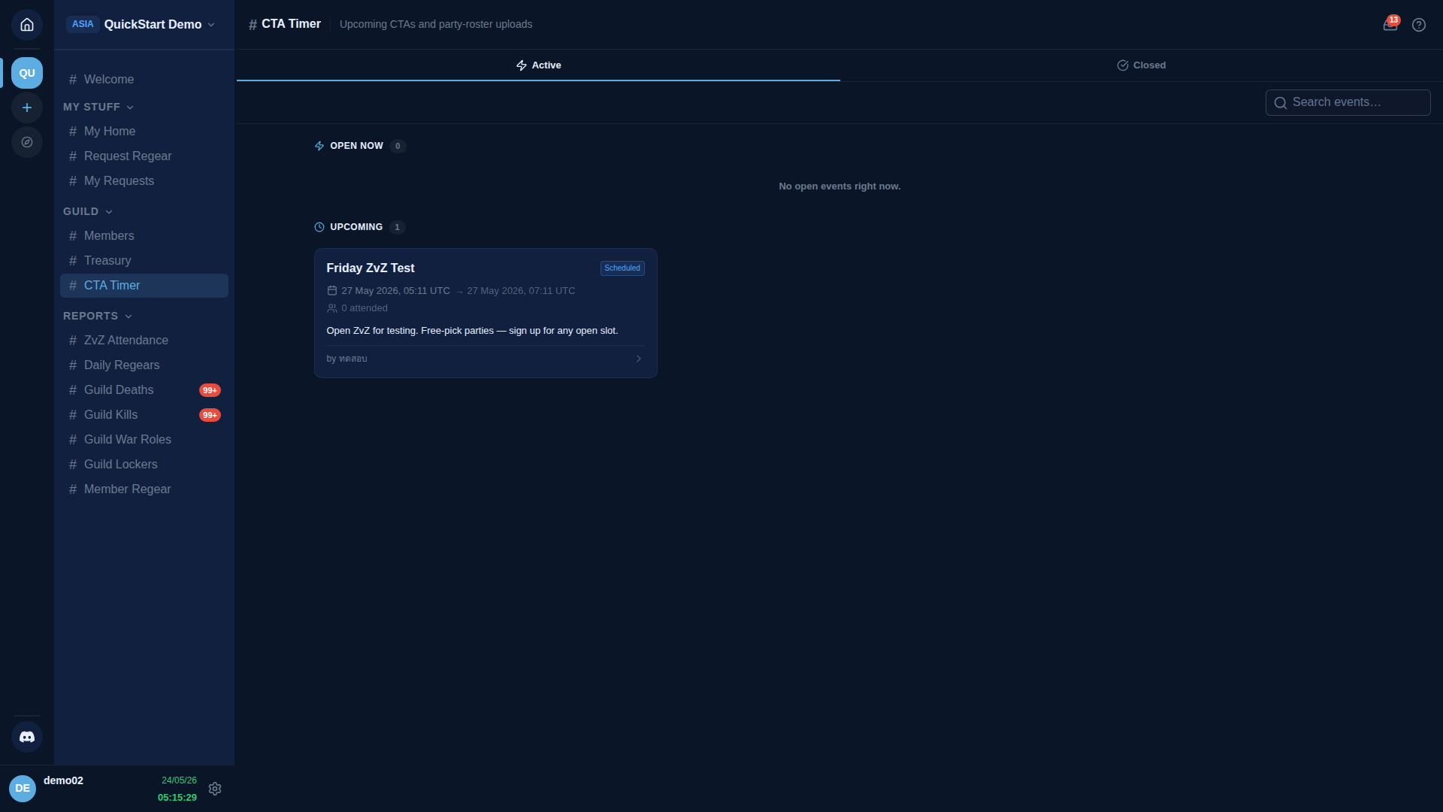Viewport: 1443px width, 812px height.
Task: Open Request Regear page
Action: [144, 156]
